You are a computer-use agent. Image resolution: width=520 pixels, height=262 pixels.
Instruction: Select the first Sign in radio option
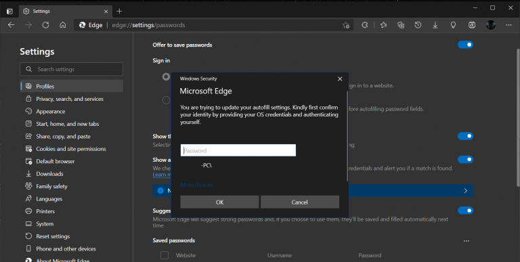click(166, 77)
